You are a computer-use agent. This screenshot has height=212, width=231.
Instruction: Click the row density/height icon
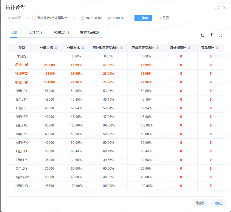point(212,35)
